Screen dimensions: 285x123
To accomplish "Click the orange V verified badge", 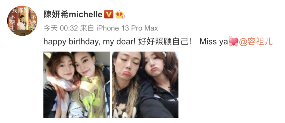I will 109,14.
